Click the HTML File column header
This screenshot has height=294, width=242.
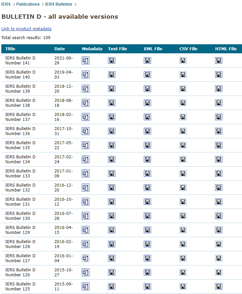click(226, 49)
